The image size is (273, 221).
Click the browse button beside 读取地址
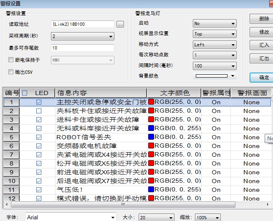click(x=120, y=25)
